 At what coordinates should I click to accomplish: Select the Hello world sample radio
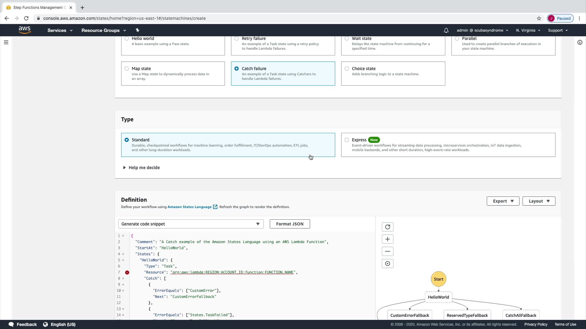click(127, 39)
